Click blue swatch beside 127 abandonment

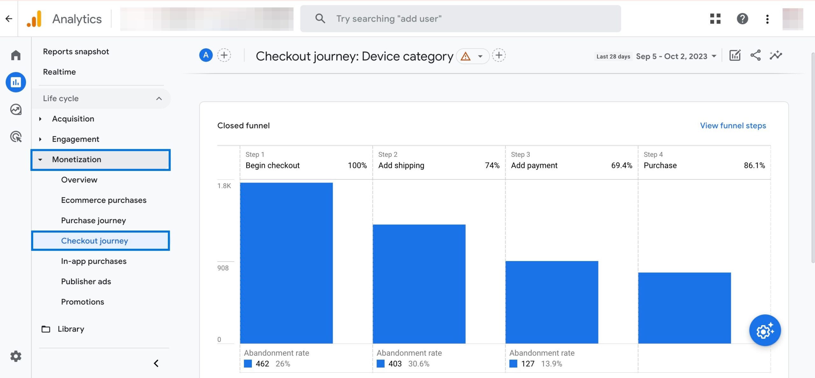tap(513, 364)
